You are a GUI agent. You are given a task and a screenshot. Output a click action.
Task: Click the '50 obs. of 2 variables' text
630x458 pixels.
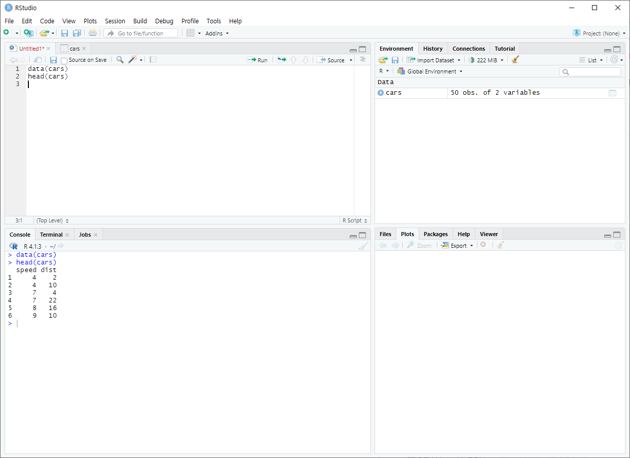tap(495, 93)
